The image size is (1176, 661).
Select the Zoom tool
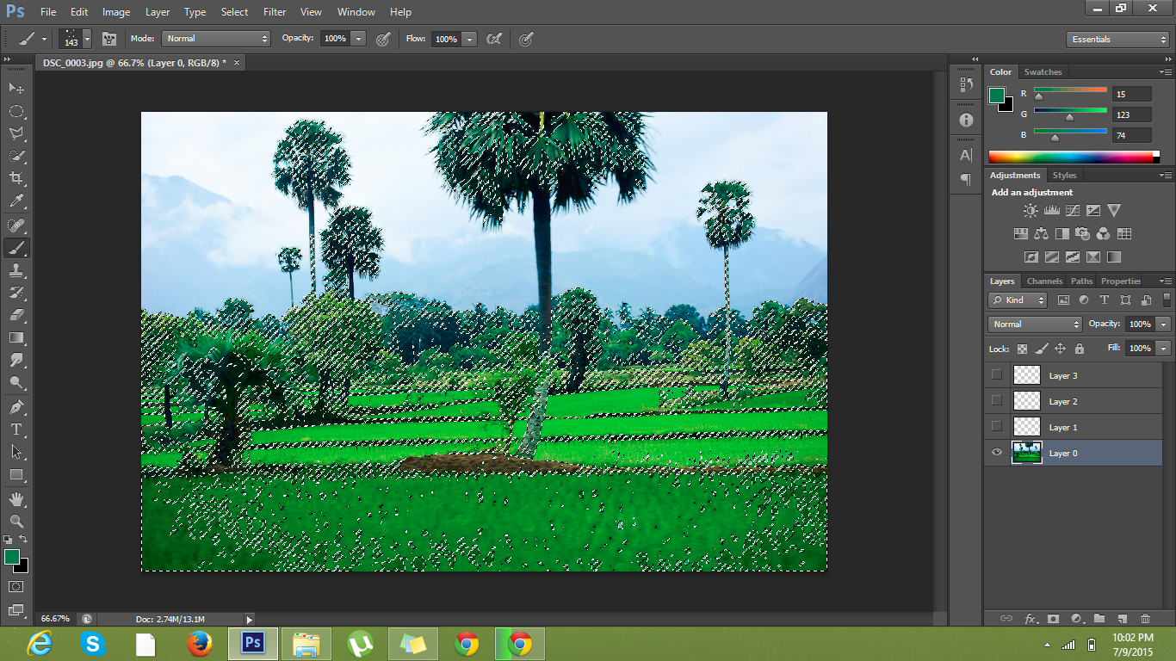click(x=16, y=521)
